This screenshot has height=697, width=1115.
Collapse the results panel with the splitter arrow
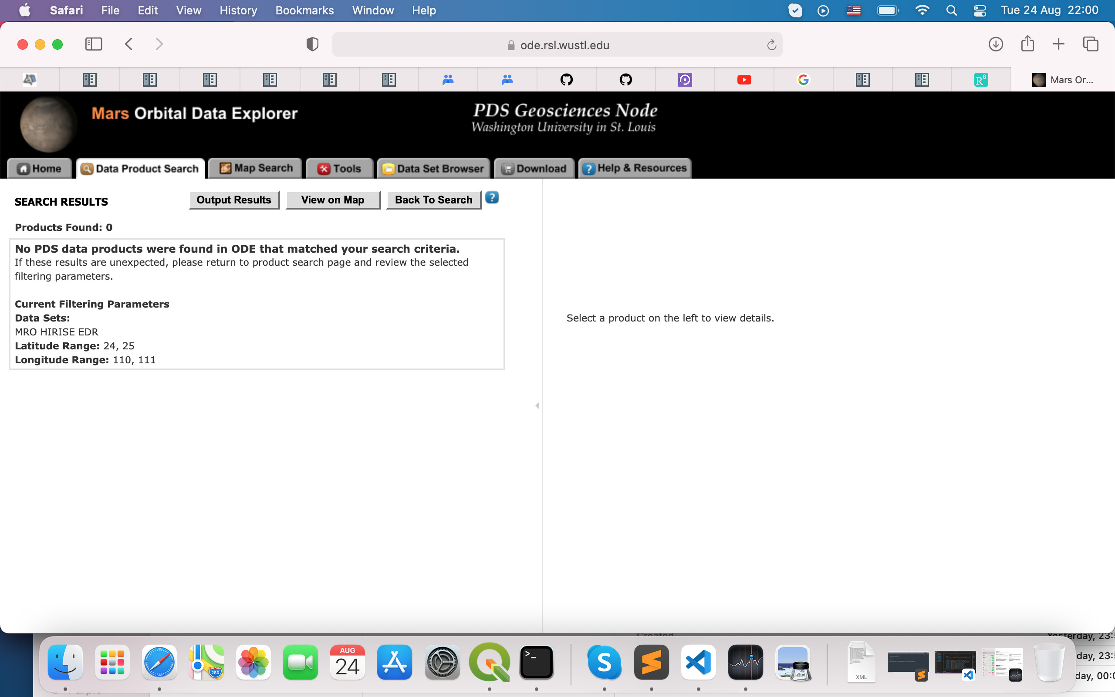pyautogui.click(x=537, y=406)
